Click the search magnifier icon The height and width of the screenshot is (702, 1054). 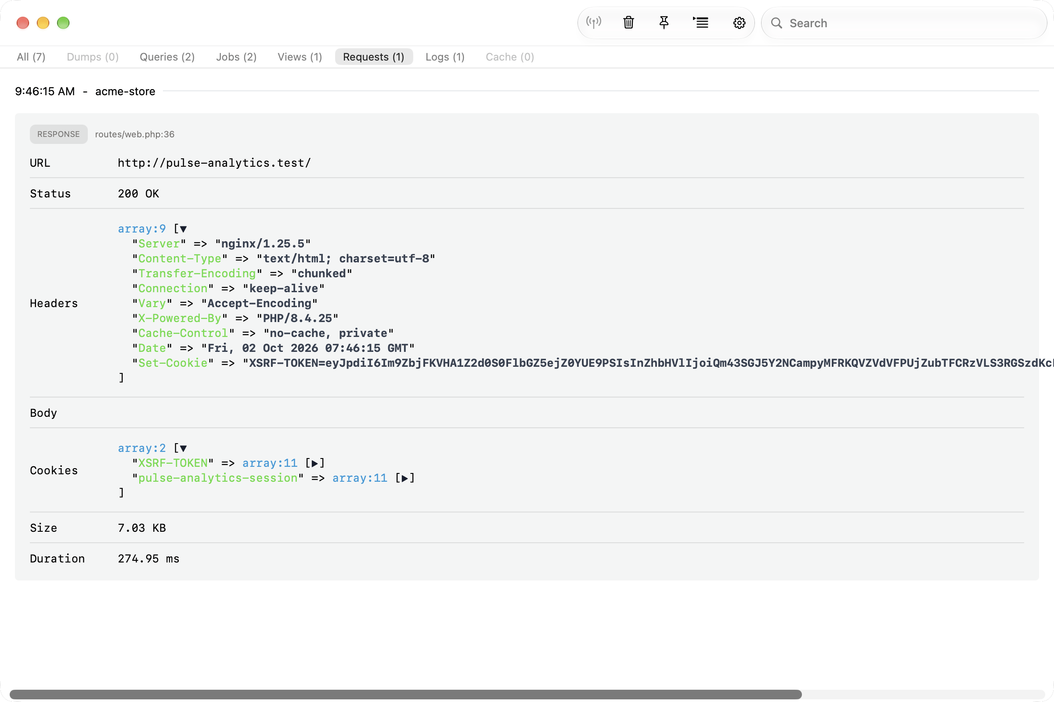click(776, 23)
